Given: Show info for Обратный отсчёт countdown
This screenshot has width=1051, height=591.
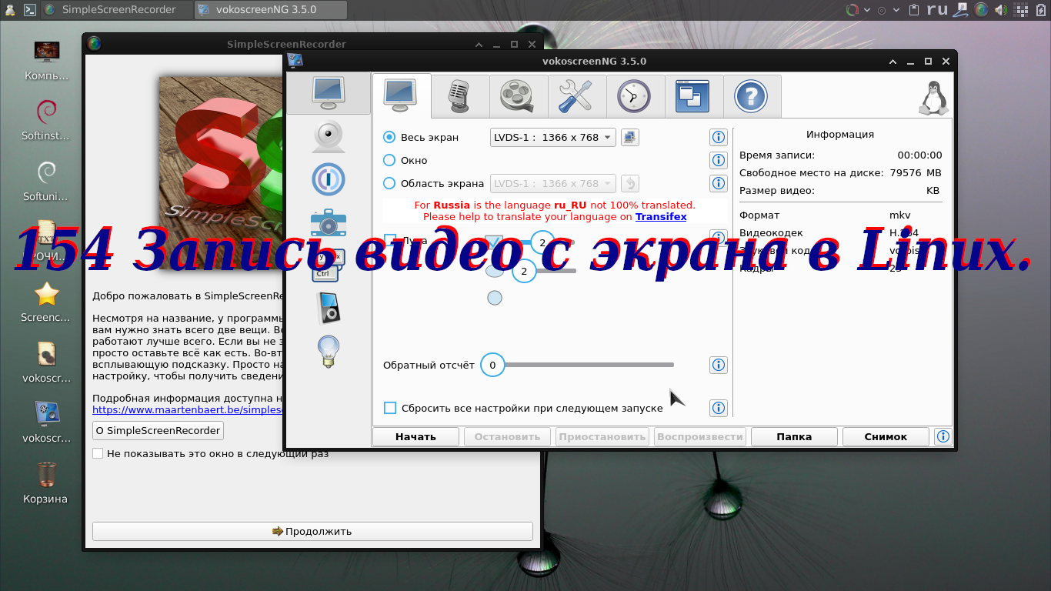Looking at the screenshot, I should 719,365.
